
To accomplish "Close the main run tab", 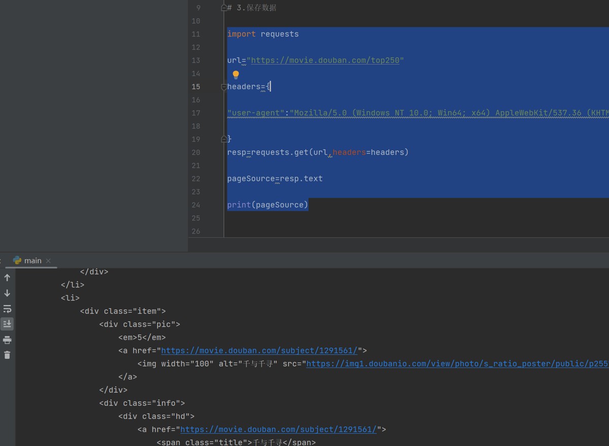I will pos(49,261).
